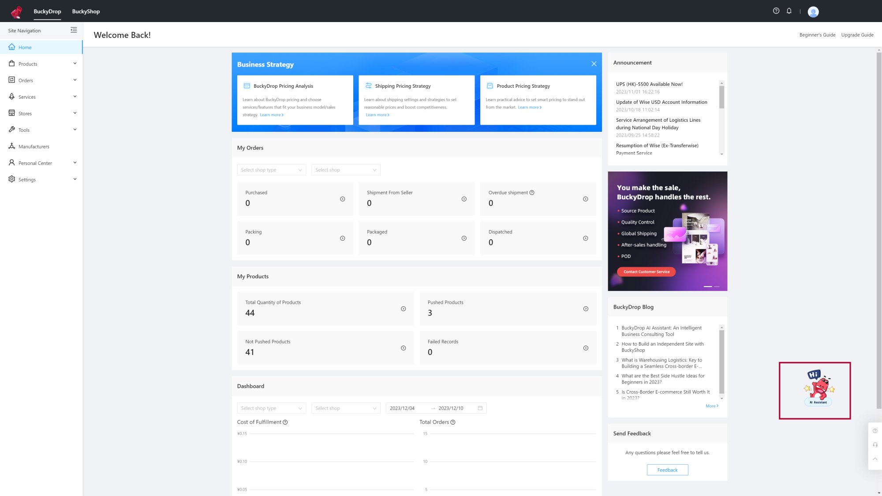Image resolution: width=882 pixels, height=496 pixels.
Task: Open Shipment From Seller arrow icon
Action: (x=464, y=199)
